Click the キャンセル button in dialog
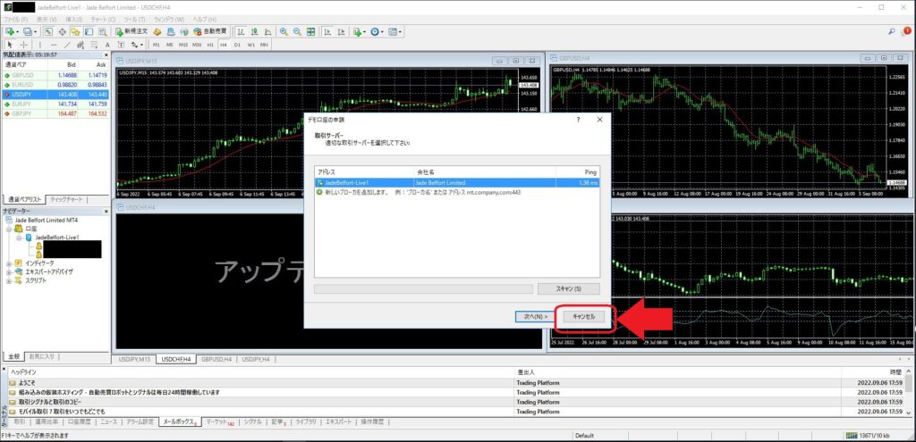Viewport: 916px width, 442px height. (584, 317)
